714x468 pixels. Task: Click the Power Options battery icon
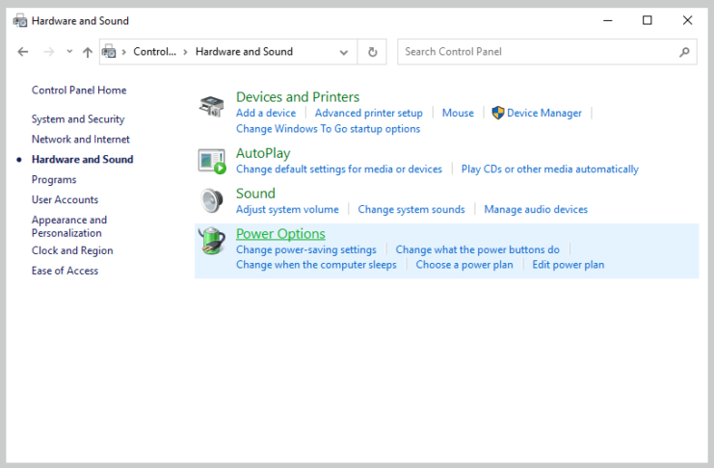(x=212, y=241)
